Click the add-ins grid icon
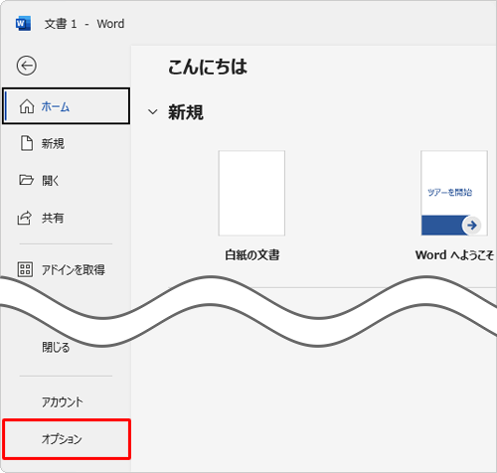Screen dimensions: 497x473 pyautogui.click(x=25, y=269)
